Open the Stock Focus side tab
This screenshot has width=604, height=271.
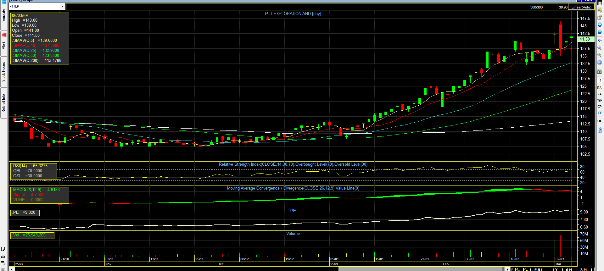(4, 72)
